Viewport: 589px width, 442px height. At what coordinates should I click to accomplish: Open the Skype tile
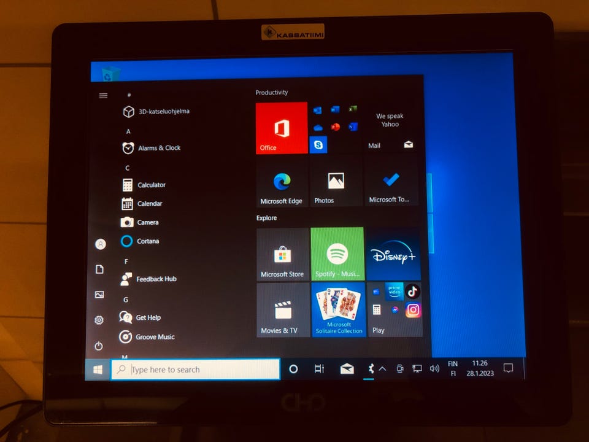point(318,145)
